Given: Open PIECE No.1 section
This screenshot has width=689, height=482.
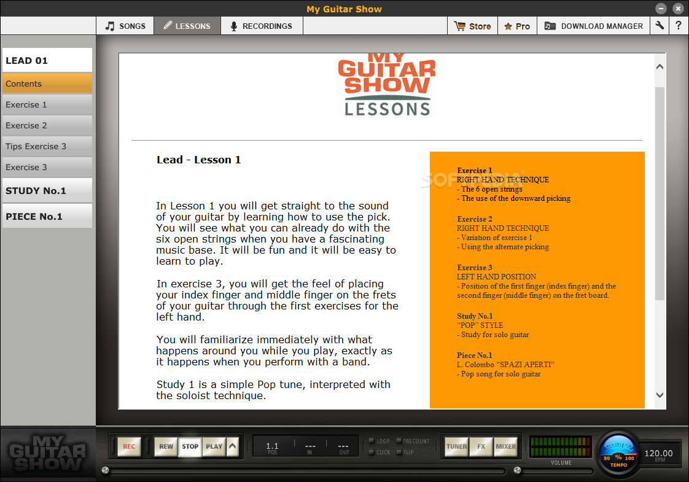Looking at the screenshot, I should (47, 216).
